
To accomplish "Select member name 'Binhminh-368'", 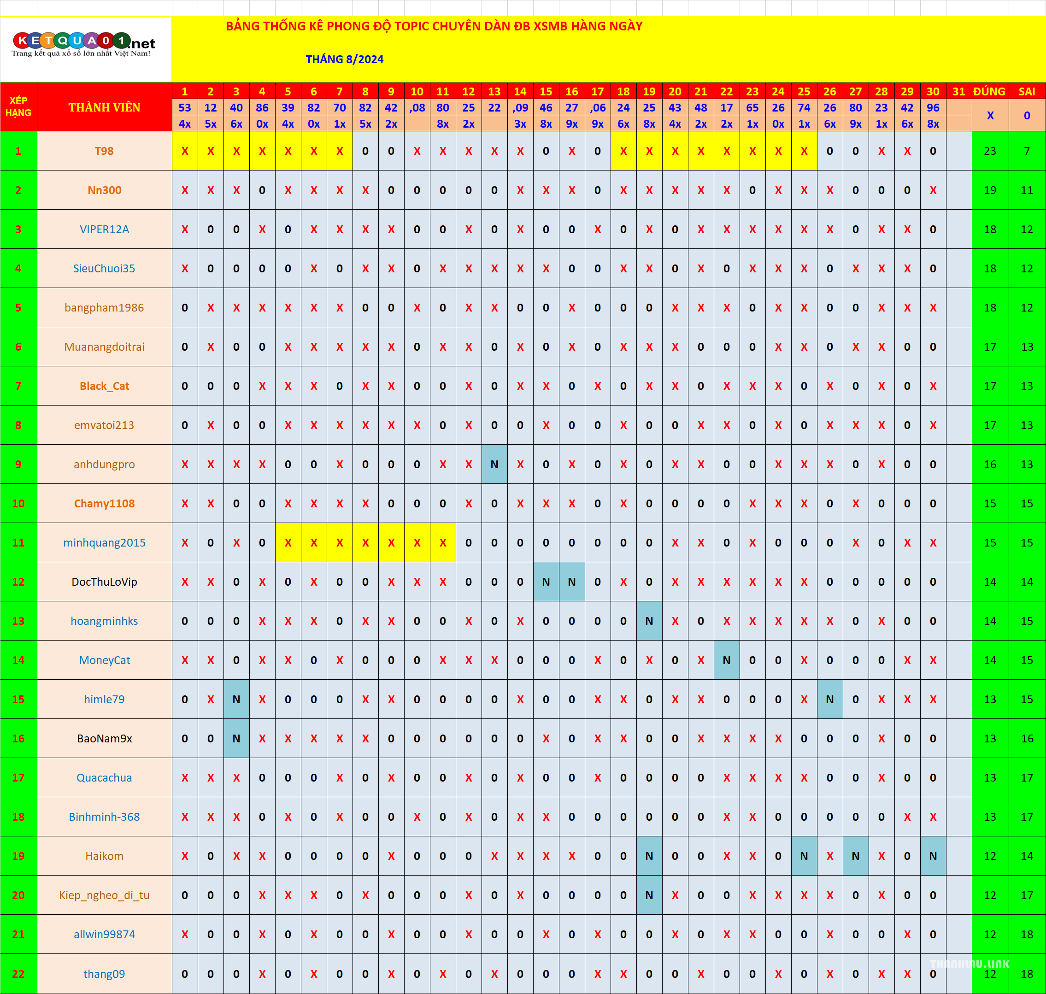I will click(105, 817).
